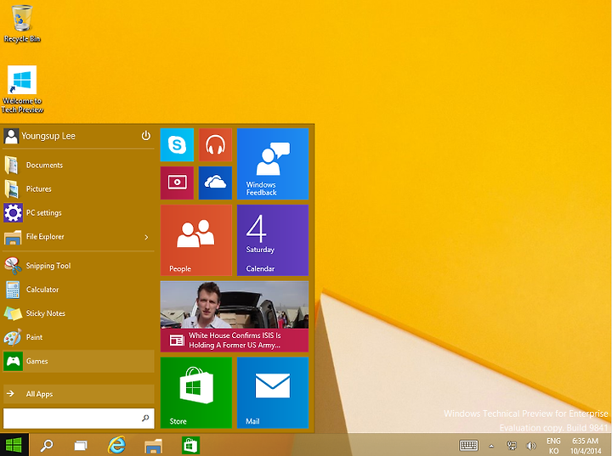Screen dimensions: 612x456
Task: Switch ENG KO input language indicator
Action: coord(553,446)
